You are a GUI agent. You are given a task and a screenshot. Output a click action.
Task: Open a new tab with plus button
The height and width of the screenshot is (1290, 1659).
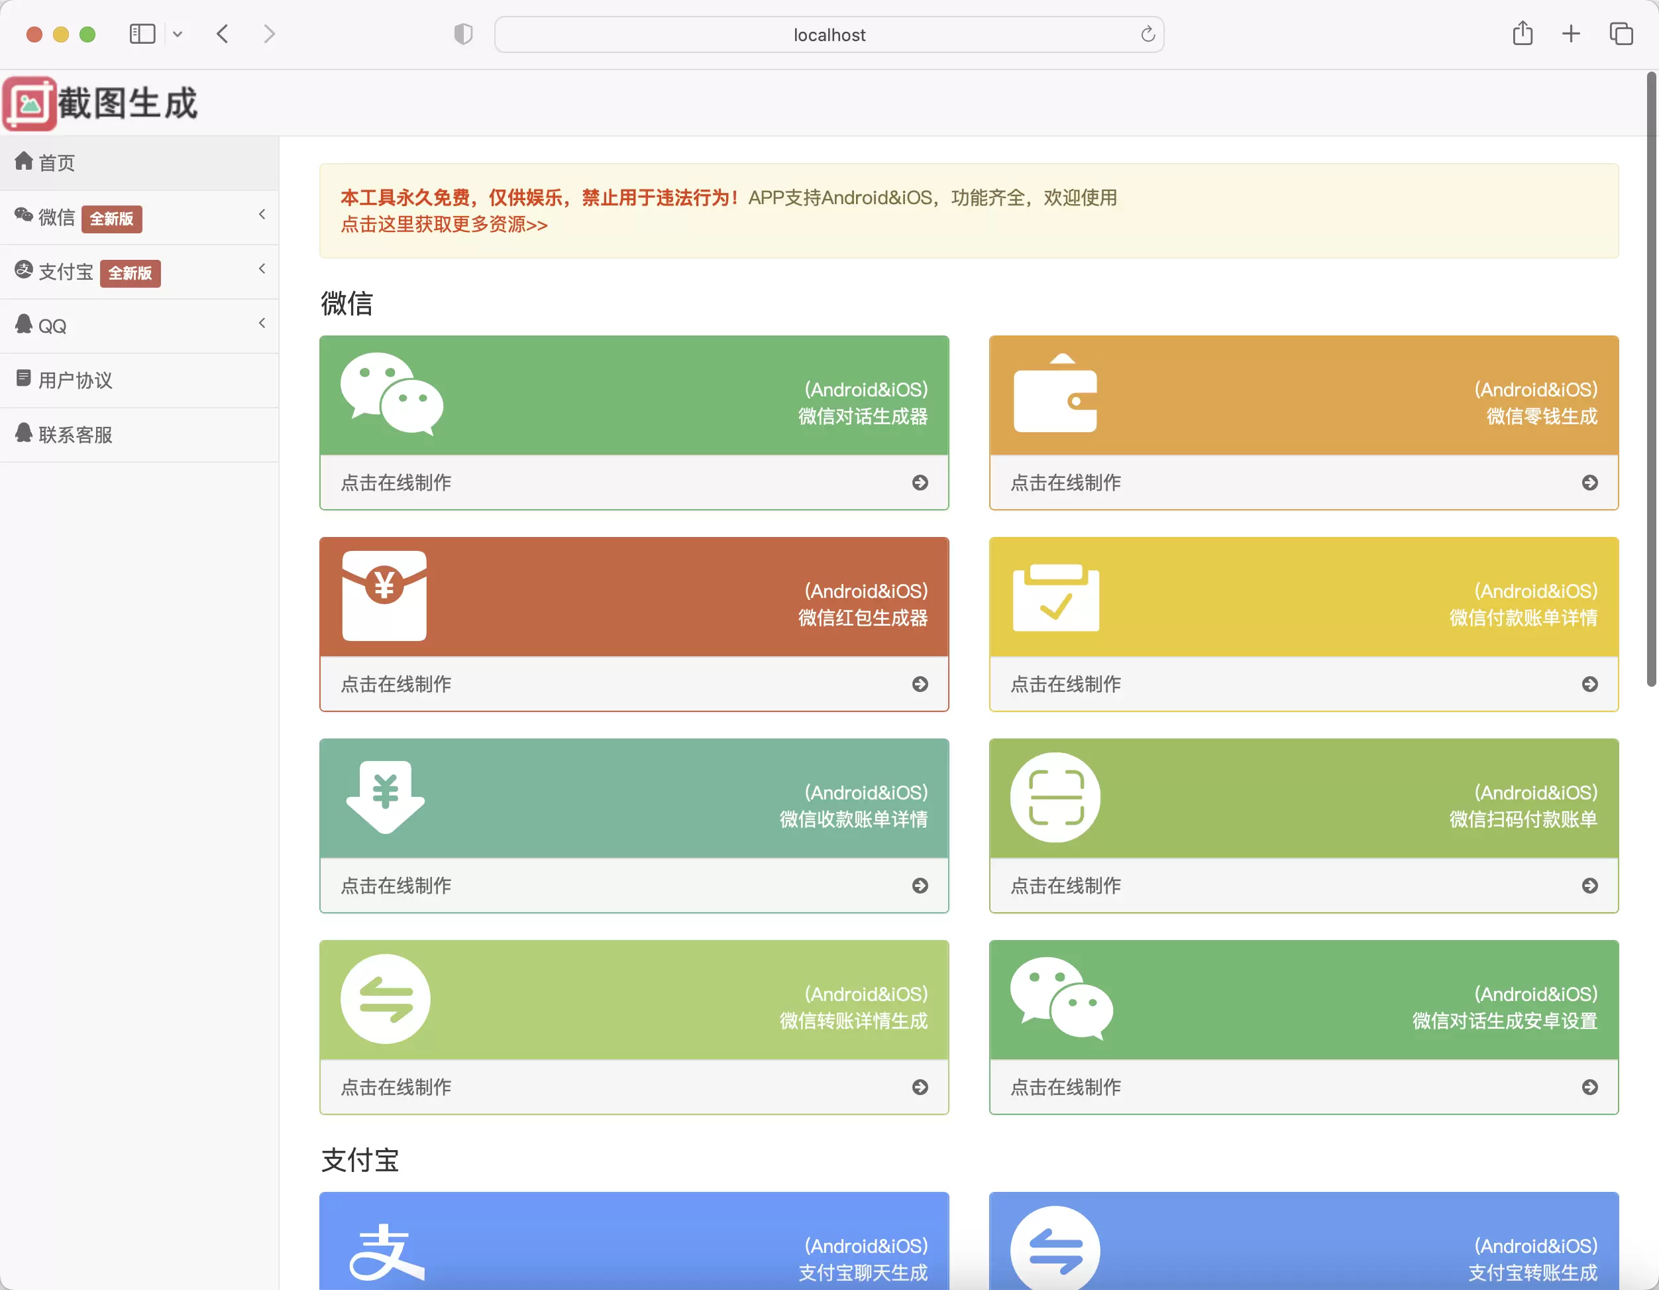(x=1571, y=33)
